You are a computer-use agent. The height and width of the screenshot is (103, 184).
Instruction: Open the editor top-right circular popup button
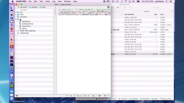coord(109,7)
